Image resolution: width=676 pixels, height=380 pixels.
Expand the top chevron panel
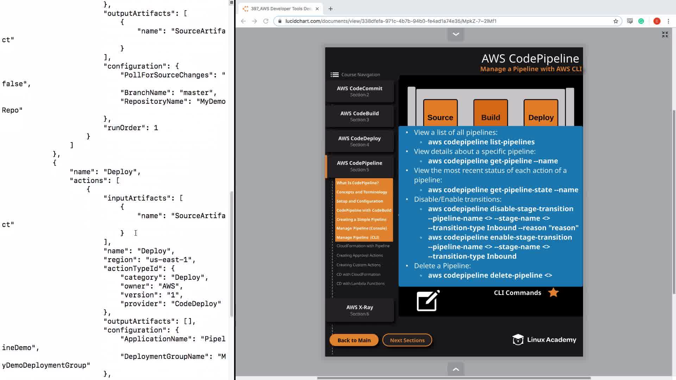(456, 34)
